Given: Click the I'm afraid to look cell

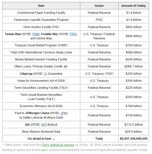Looking at the screenshot, I should pyautogui.click(x=41, y=139).
